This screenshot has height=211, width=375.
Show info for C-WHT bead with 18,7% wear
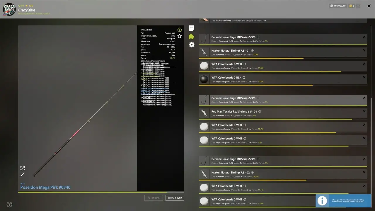pos(245,125)
